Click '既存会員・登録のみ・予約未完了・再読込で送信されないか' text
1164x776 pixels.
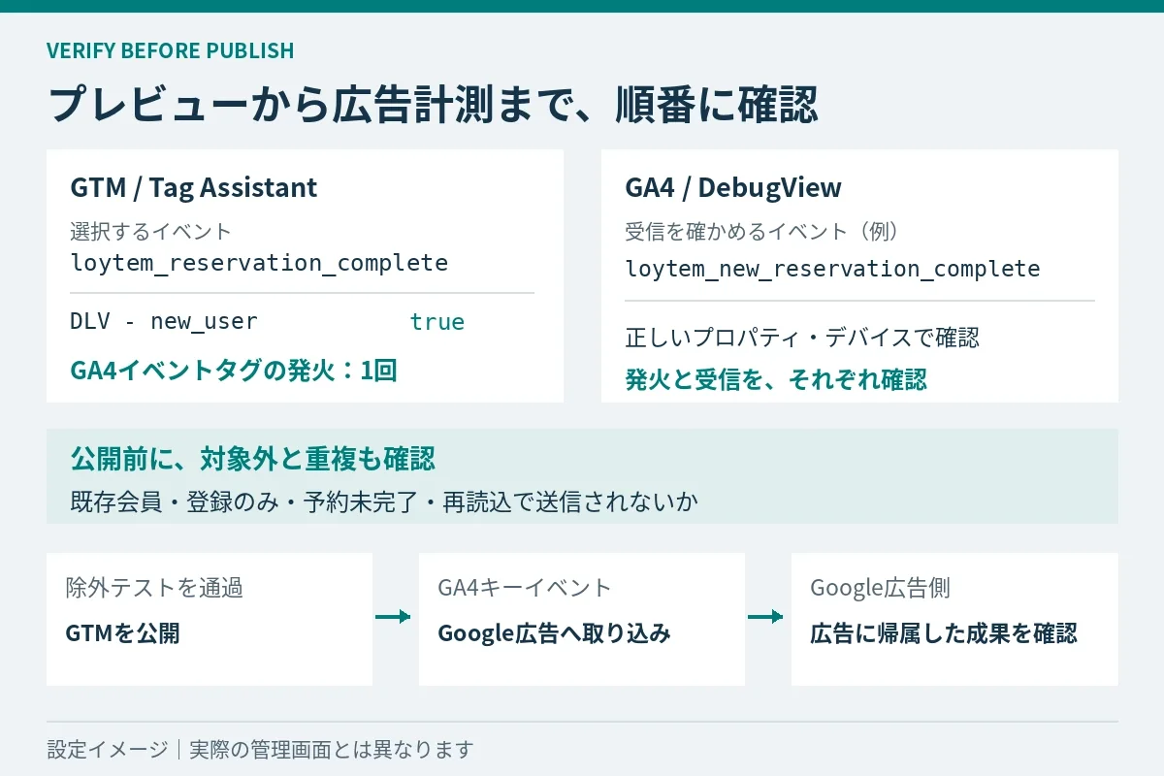click(x=384, y=502)
